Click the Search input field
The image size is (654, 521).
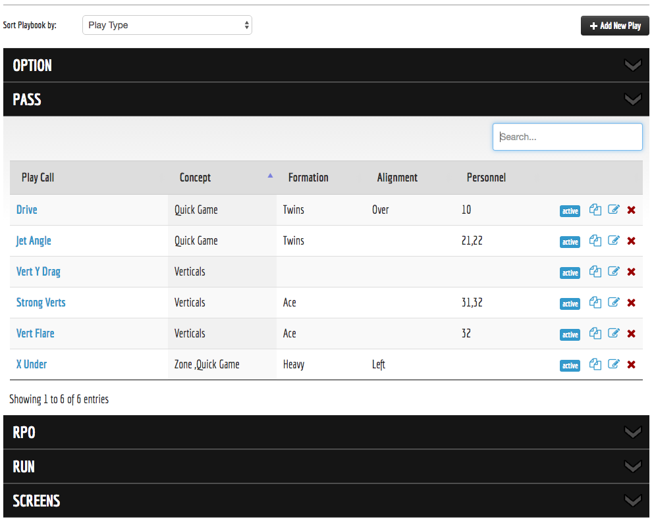568,137
